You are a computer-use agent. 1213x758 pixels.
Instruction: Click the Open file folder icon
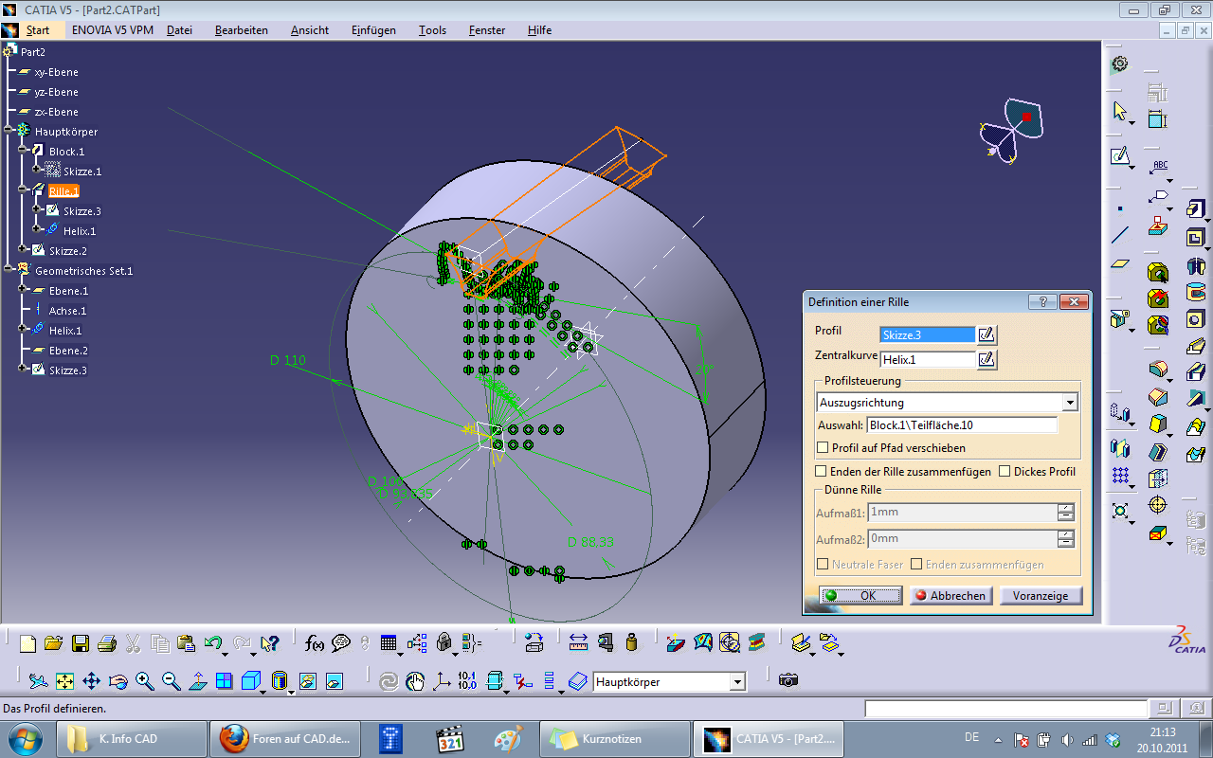tap(53, 644)
